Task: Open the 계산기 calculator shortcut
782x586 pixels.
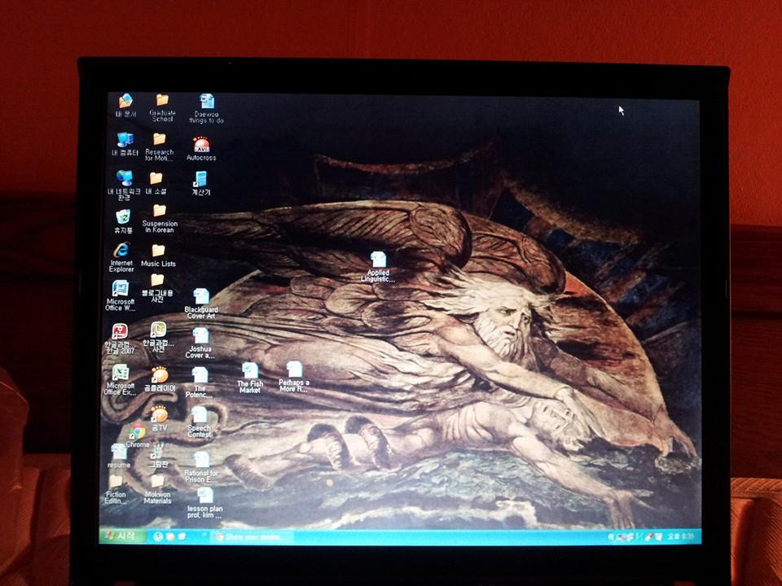Action: coord(201,180)
